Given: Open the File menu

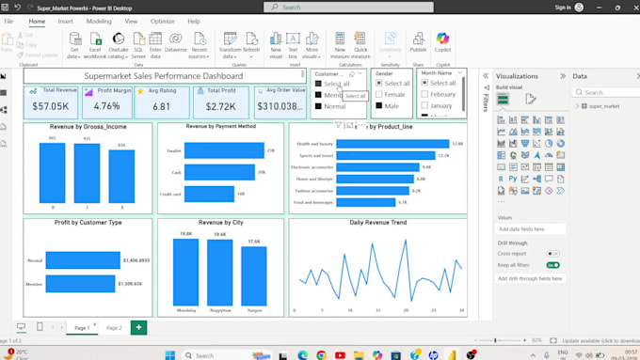Looking at the screenshot, I should click(8, 22).
